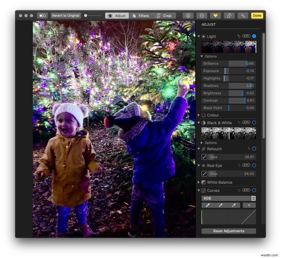Click the Light adjustment thumbnail strip
This screenshot has width=281, height=258.
(228, 47)
